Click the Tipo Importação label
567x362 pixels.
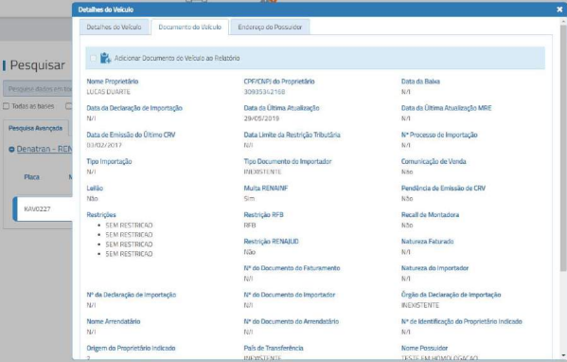click(109, 161)
